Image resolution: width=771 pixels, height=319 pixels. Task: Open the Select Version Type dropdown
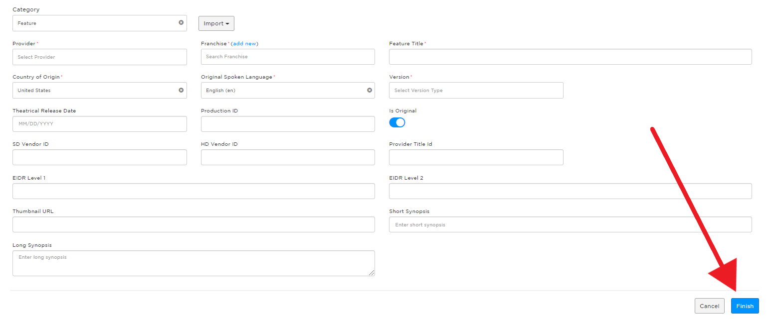[476, 90]
